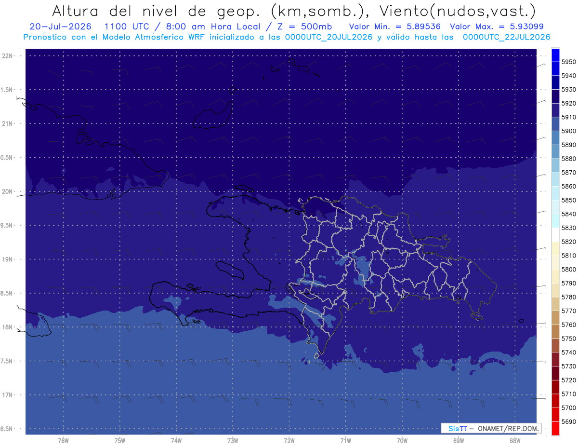The width and height of the screenshot is (578, 447).
Task: Click the "19N" latitude axis label
Action: (x=8, y=259)
